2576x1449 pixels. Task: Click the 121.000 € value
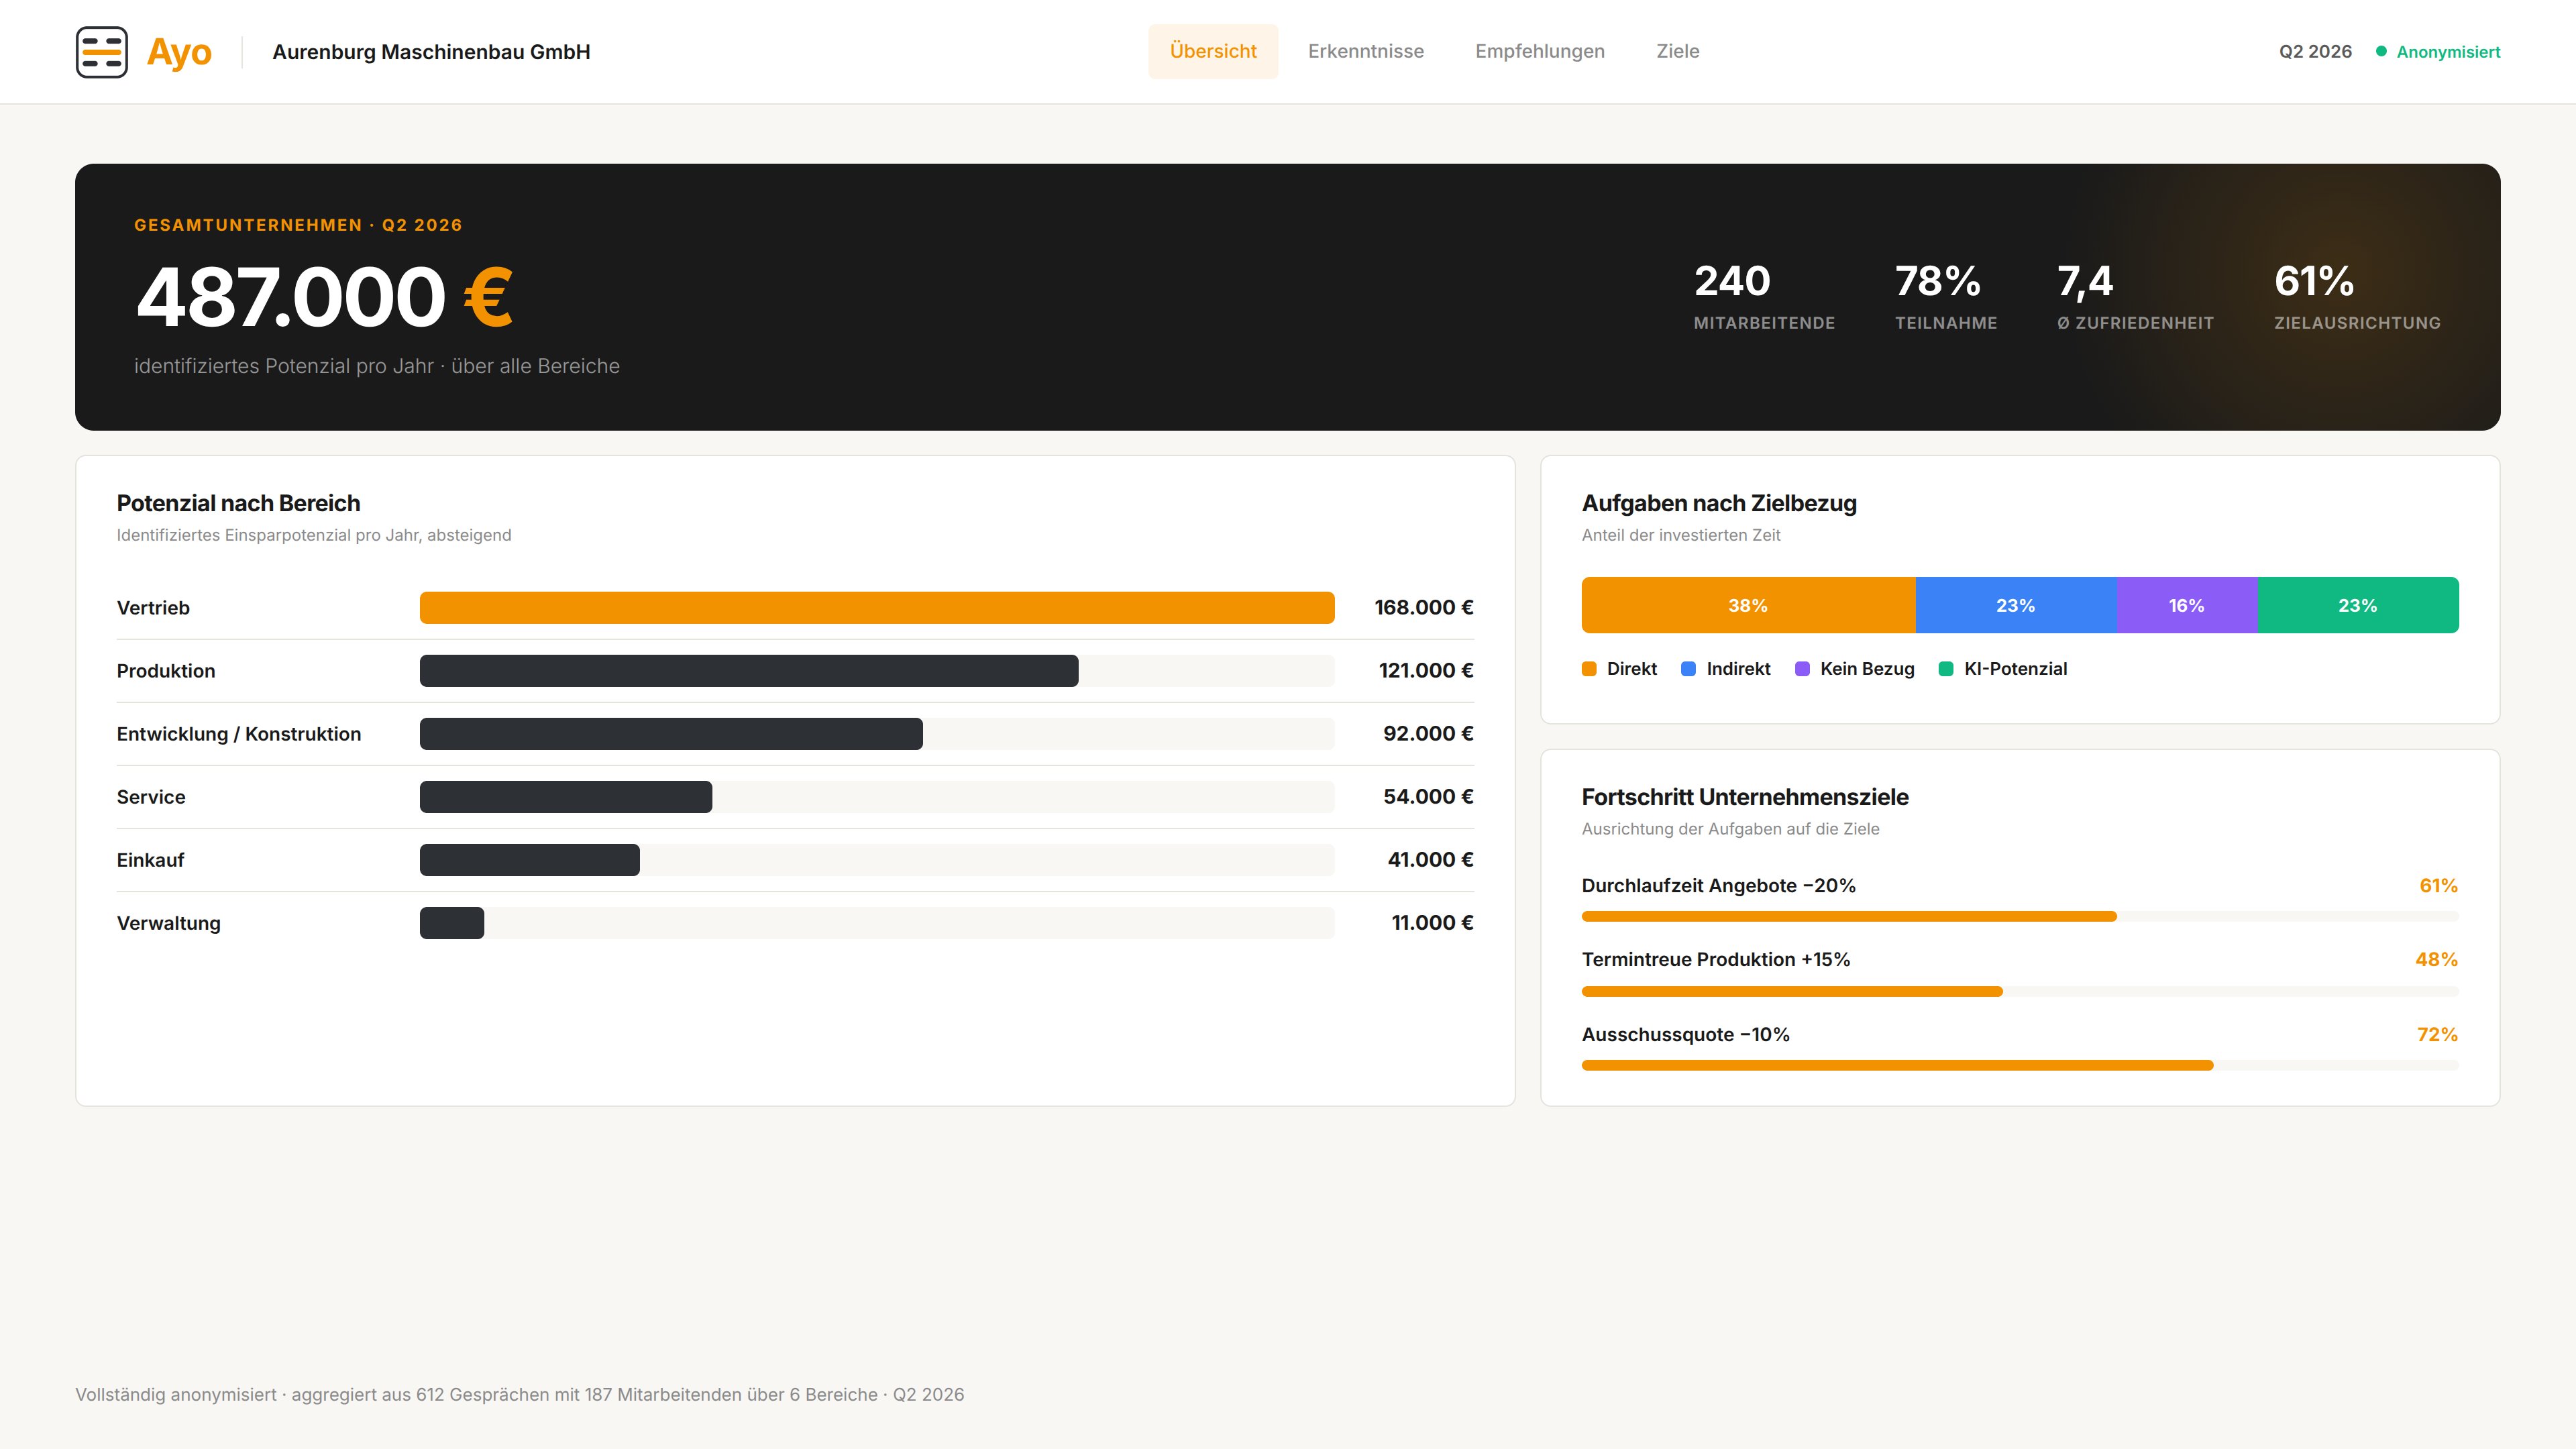click(1426, 670)
